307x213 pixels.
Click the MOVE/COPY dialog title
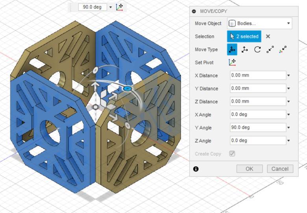point(213,11)
